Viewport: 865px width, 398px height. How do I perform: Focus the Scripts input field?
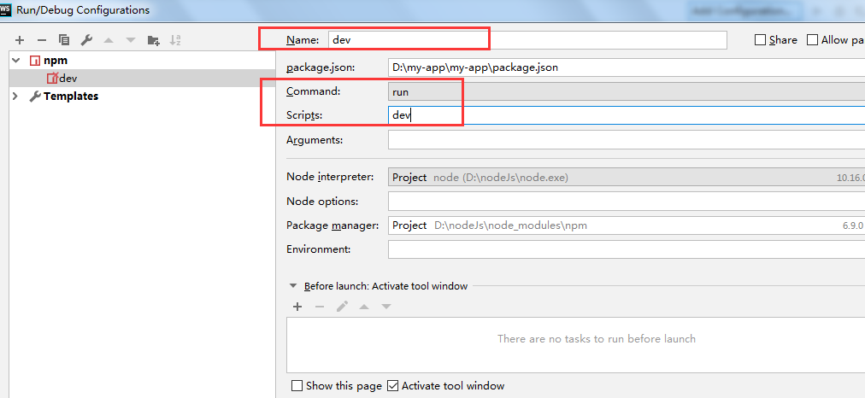click(x=627, y=115)
